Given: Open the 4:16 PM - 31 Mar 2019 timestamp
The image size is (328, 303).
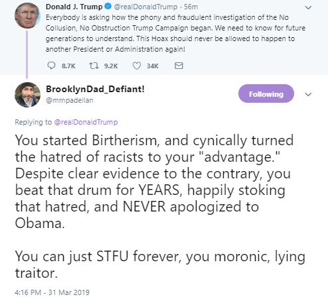Looking at the screenshot, I should tap(52, 292).
